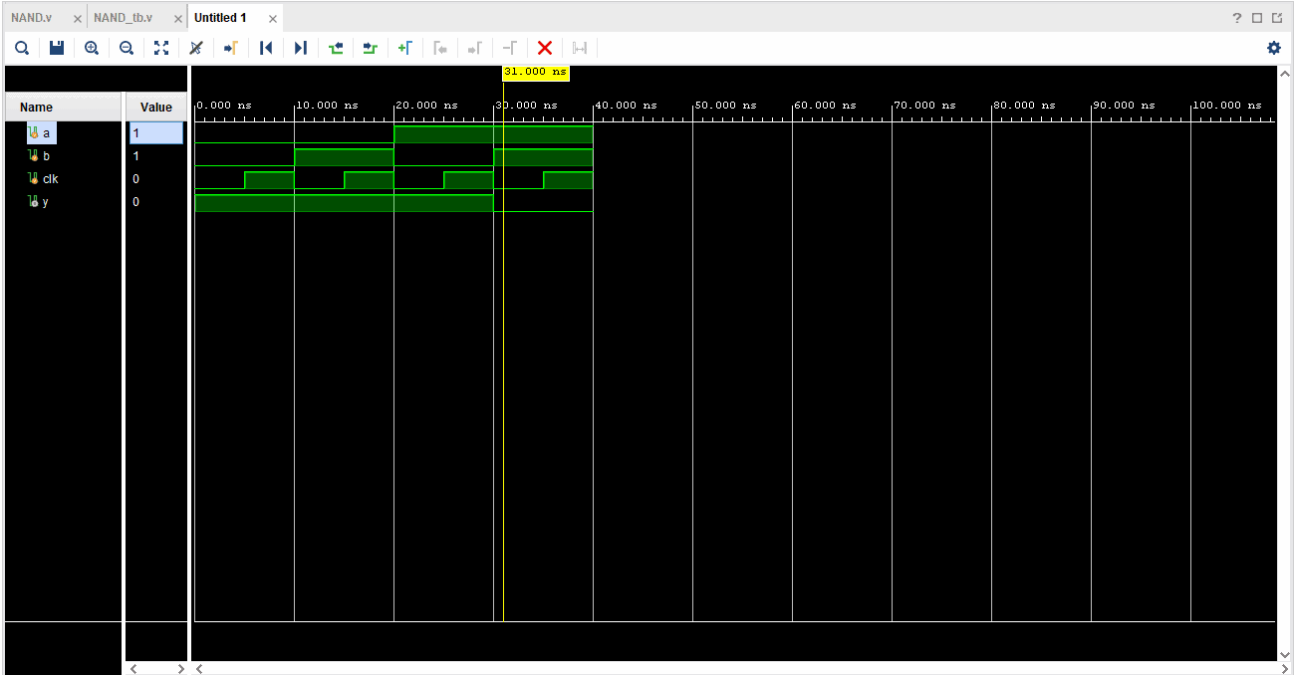
Task: Select signal y in the Name column
Action: click(x=46, y=202)
